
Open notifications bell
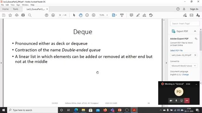click(184, 9)
